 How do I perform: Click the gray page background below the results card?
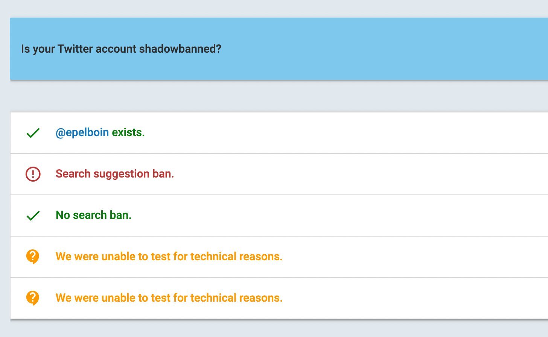[263, 329]
